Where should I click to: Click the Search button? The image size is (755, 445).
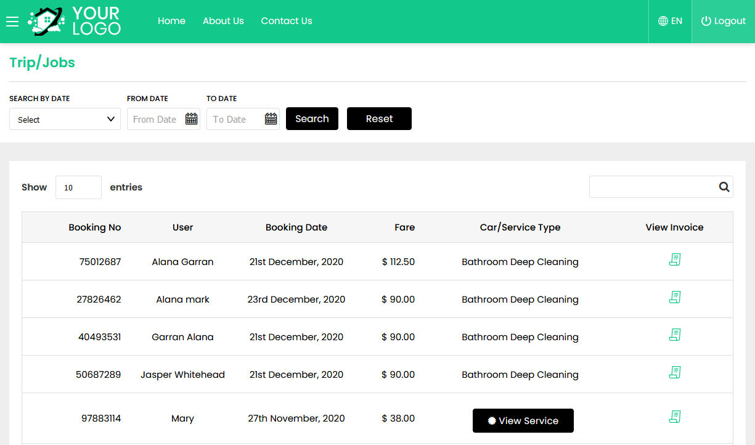[x=312, y=119]
